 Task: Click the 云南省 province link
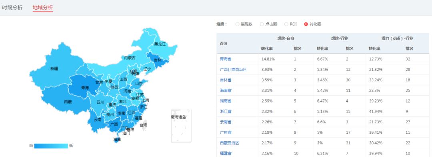(226, 122)
